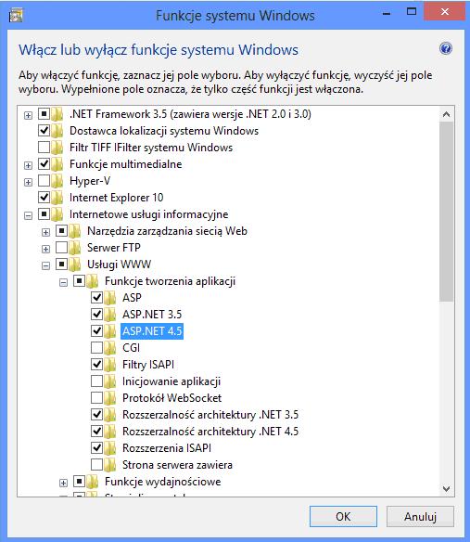The image size is (470, 542).
Task: Enable Protokół WebSocket checkbox
Action: pyautogui.click(x=96, y=397)
